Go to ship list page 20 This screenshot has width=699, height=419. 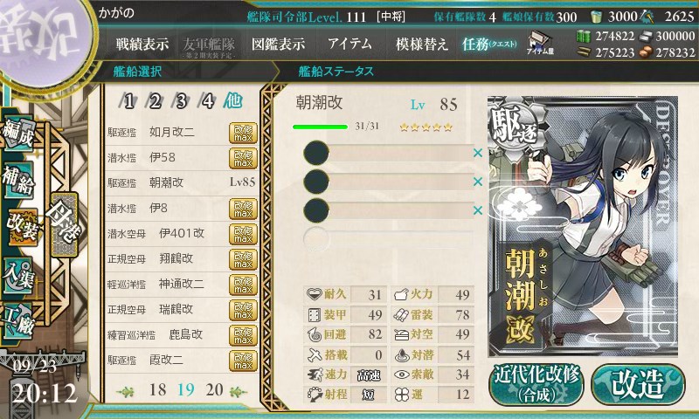214,390
